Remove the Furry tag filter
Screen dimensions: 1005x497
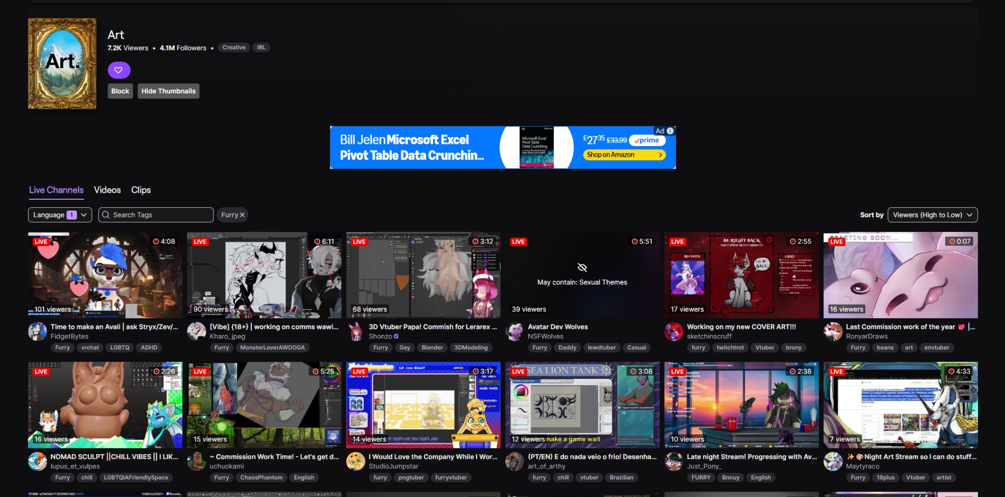(x=242, y=215)
